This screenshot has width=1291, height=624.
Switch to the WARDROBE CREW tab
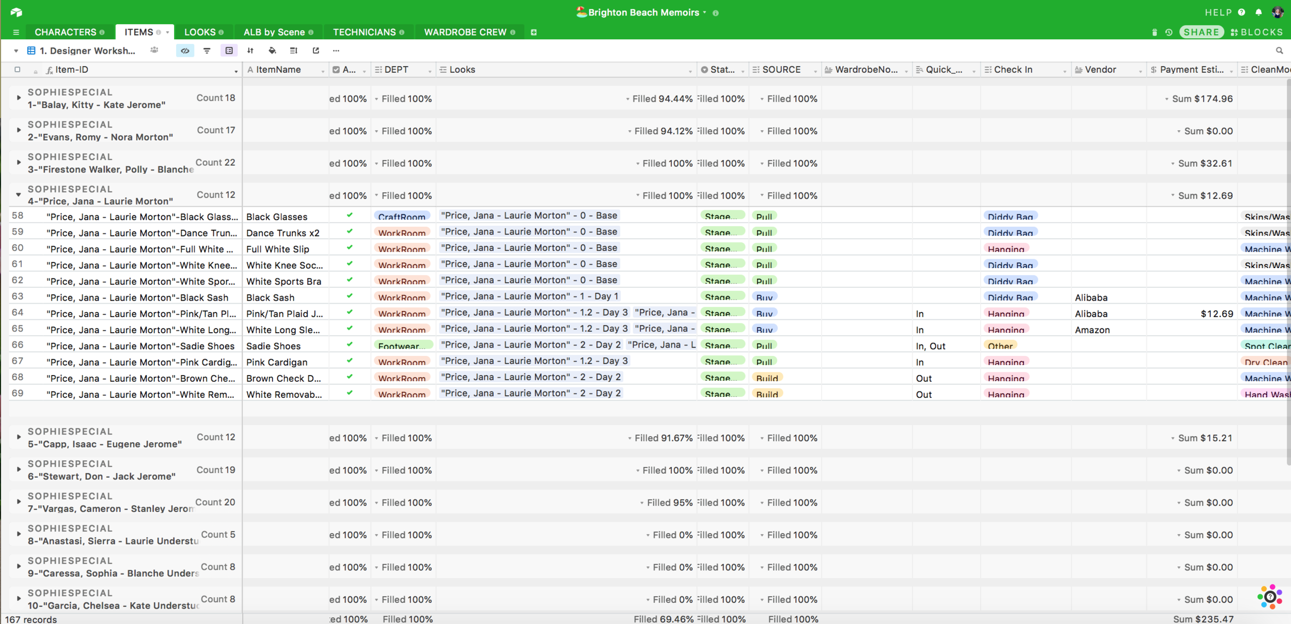[465, 32]
